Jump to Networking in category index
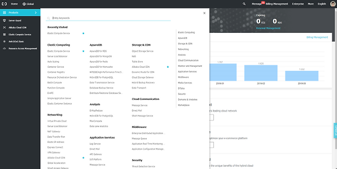Screen dimensions: 337x169 pyautogui.click(x=183, y=49)
